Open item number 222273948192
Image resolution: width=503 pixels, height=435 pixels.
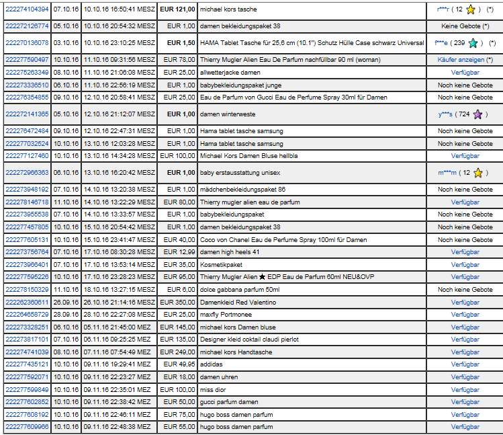[x=27, y=189]
